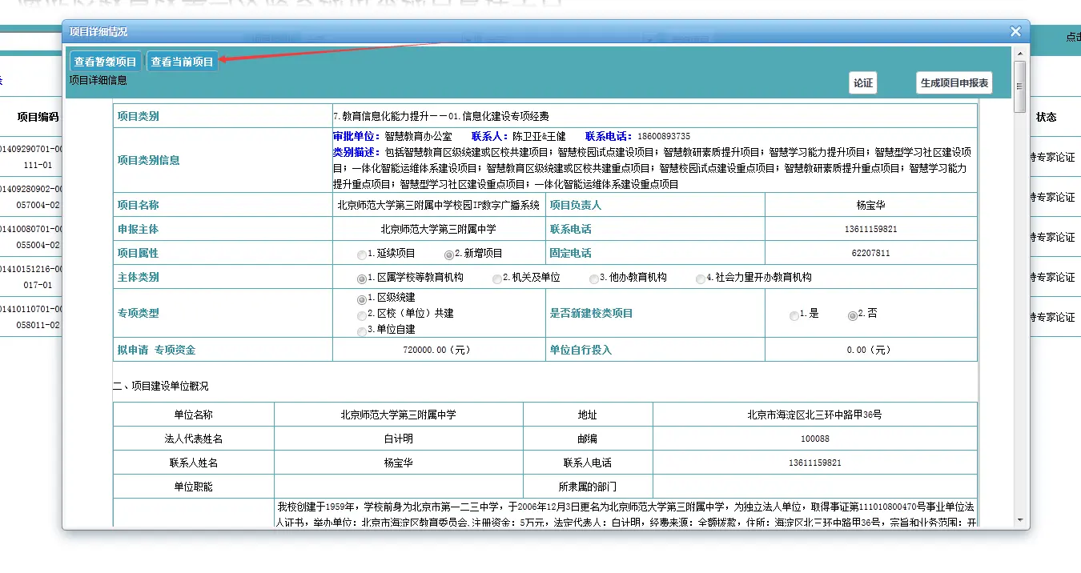Click the 单位名称 label cell

(194, 415)
